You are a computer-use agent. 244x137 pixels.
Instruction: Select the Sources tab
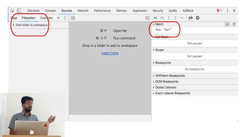point(66,11)
